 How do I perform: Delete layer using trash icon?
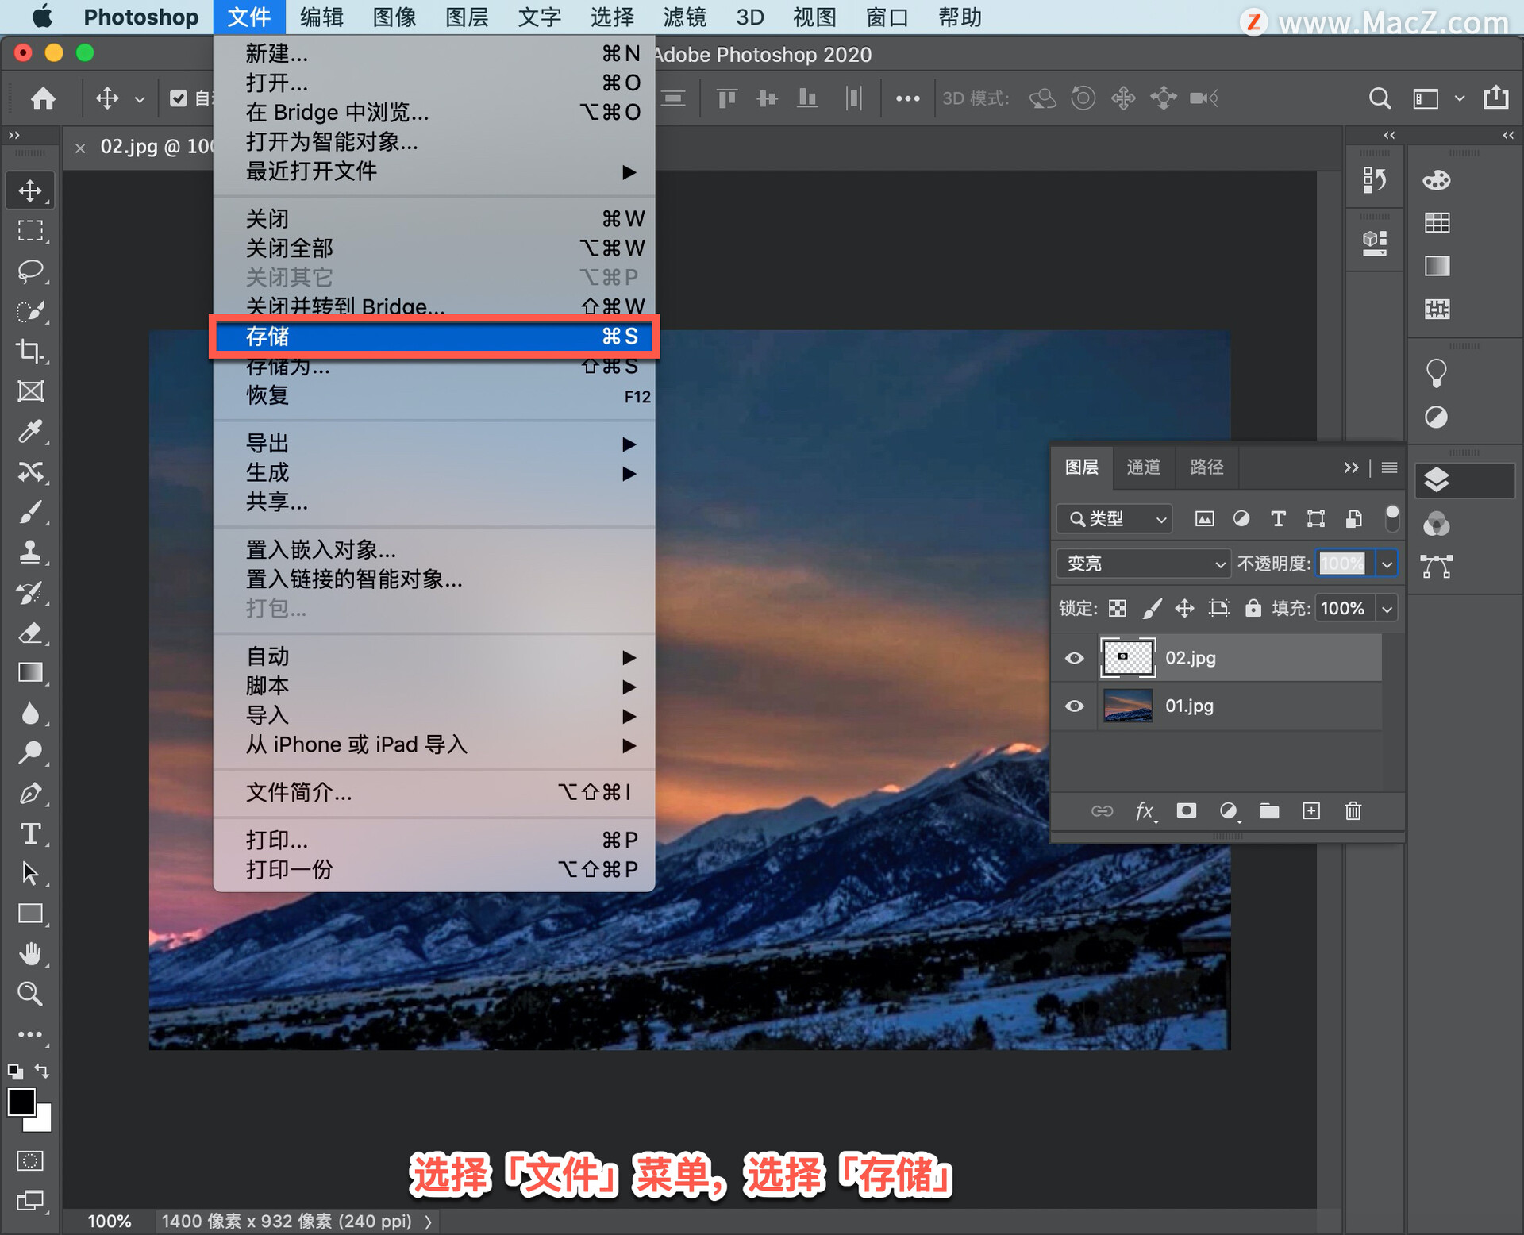point(1353,810)
